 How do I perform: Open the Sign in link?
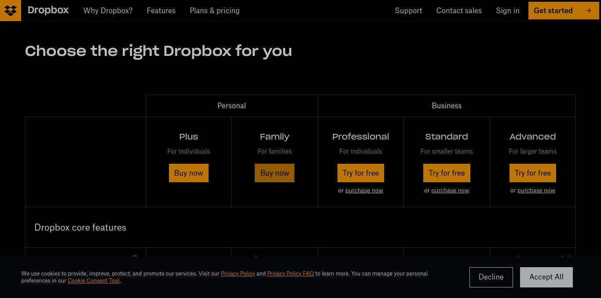coord(508,11)
